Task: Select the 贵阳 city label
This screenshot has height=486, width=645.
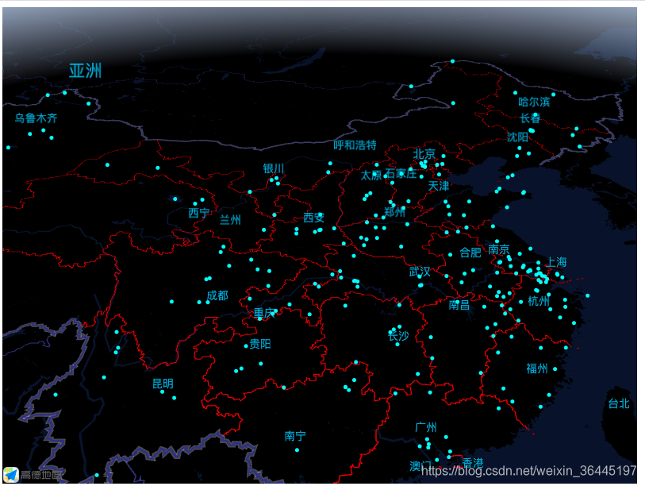Action: coord(260,344)
